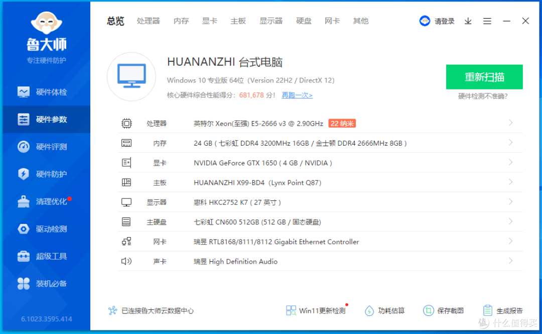Switch to the 处理器 tab
Image resolution: width=542 pixels, height=334 pixels.
click(x=148, y=21)
